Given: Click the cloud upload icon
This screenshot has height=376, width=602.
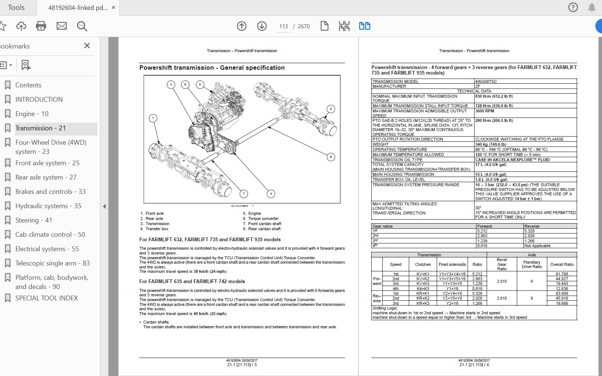Looking at the screenshot, I should pyautogui.click(x=21, y=26).
